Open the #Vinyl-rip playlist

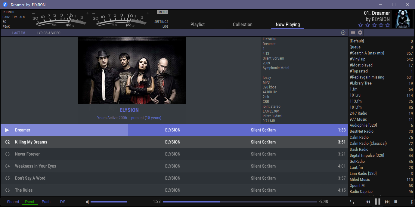[381, 59]
